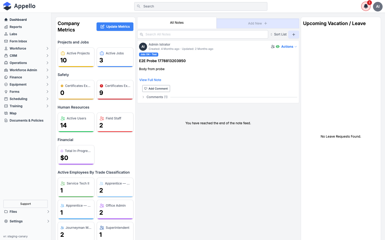Image resolution: width=385 pixels, height=240 pixels.
Task: Click the Training sidebar icon
Action: click(x=6, y=106)
